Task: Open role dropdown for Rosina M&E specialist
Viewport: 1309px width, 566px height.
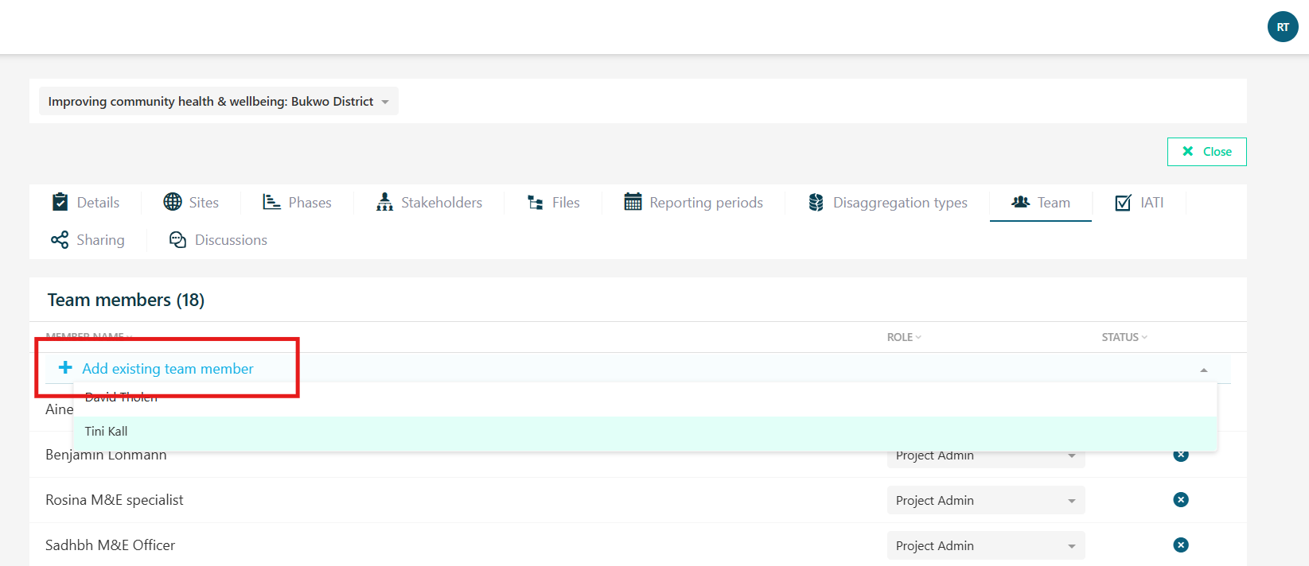Action: (x=986, y=500)
